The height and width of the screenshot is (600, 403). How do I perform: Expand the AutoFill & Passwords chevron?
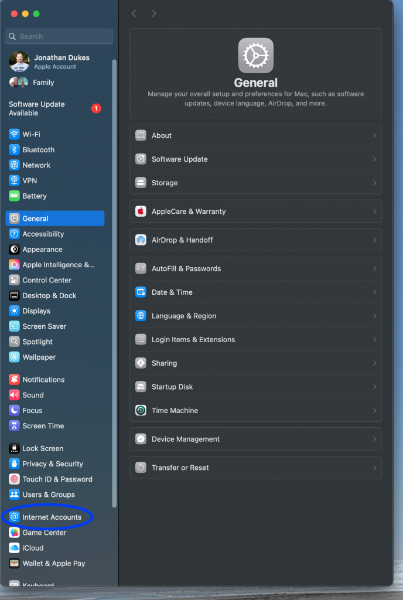tap(374, 268)
